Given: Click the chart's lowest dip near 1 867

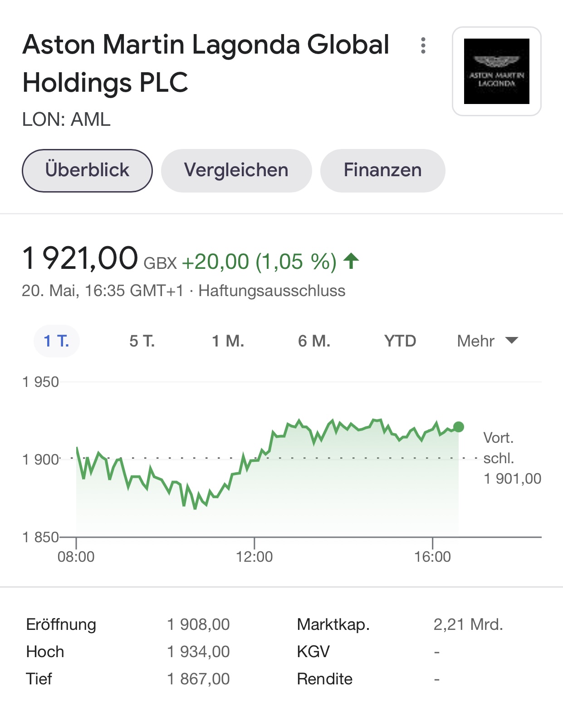Looking at the screenshot, I should (x=195, y=508).
